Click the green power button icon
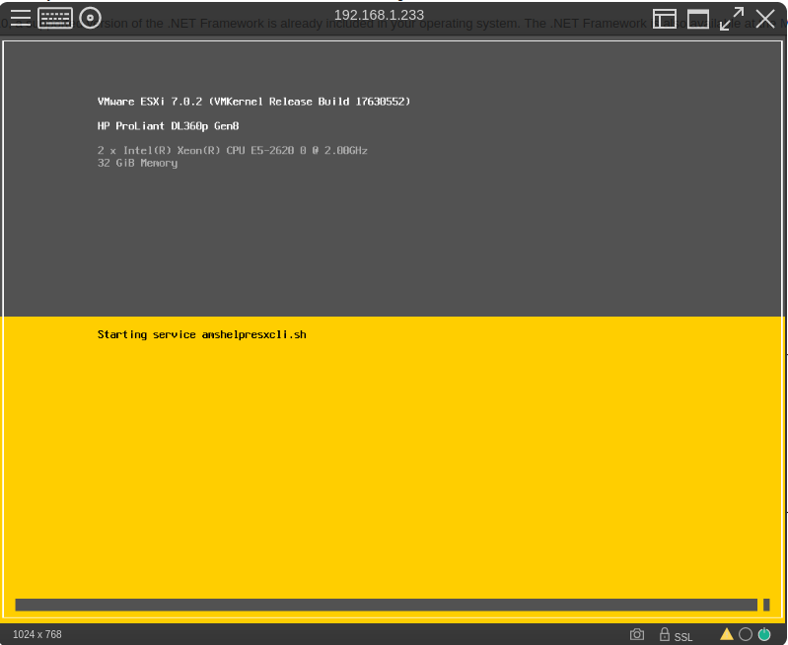This screenshot has height=645, width=788. [x=763, y=634]
